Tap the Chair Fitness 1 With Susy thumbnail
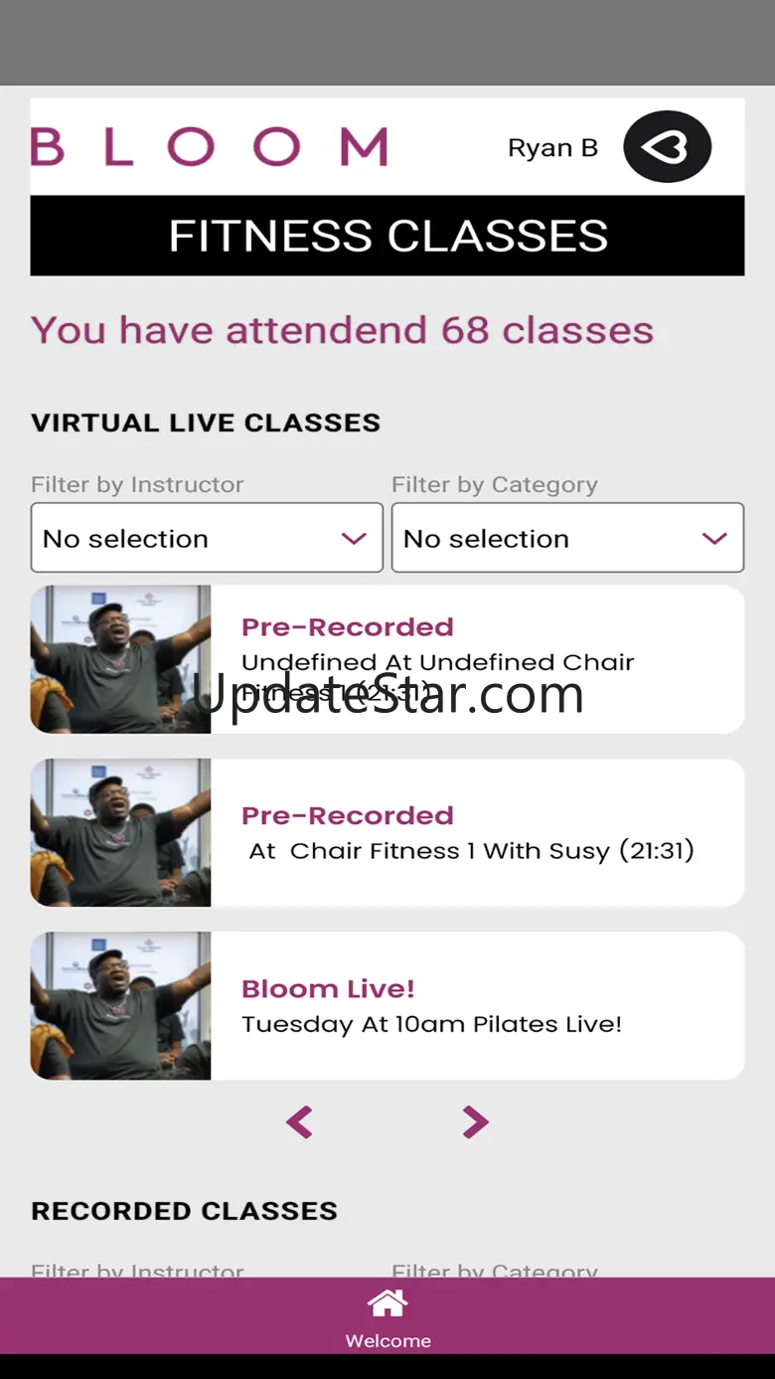Image resolution: width=775 pixels, height=1379 pixels. 120,832
